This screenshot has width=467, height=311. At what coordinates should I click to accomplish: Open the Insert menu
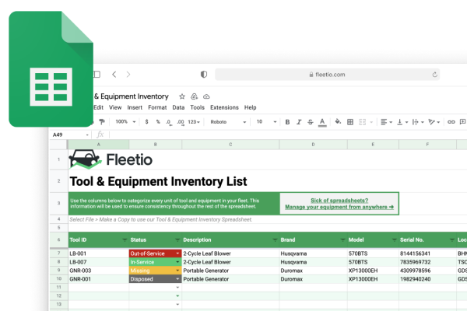click(x=135, y=107)
